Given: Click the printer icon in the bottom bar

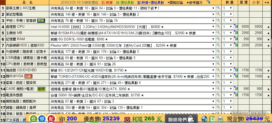Looking at the screenshot, I should (220, 119).
